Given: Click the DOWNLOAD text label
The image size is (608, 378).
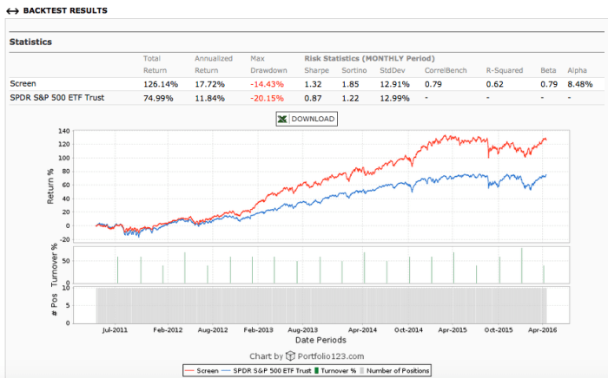Looking at the screenshot, I should (313, 119).
